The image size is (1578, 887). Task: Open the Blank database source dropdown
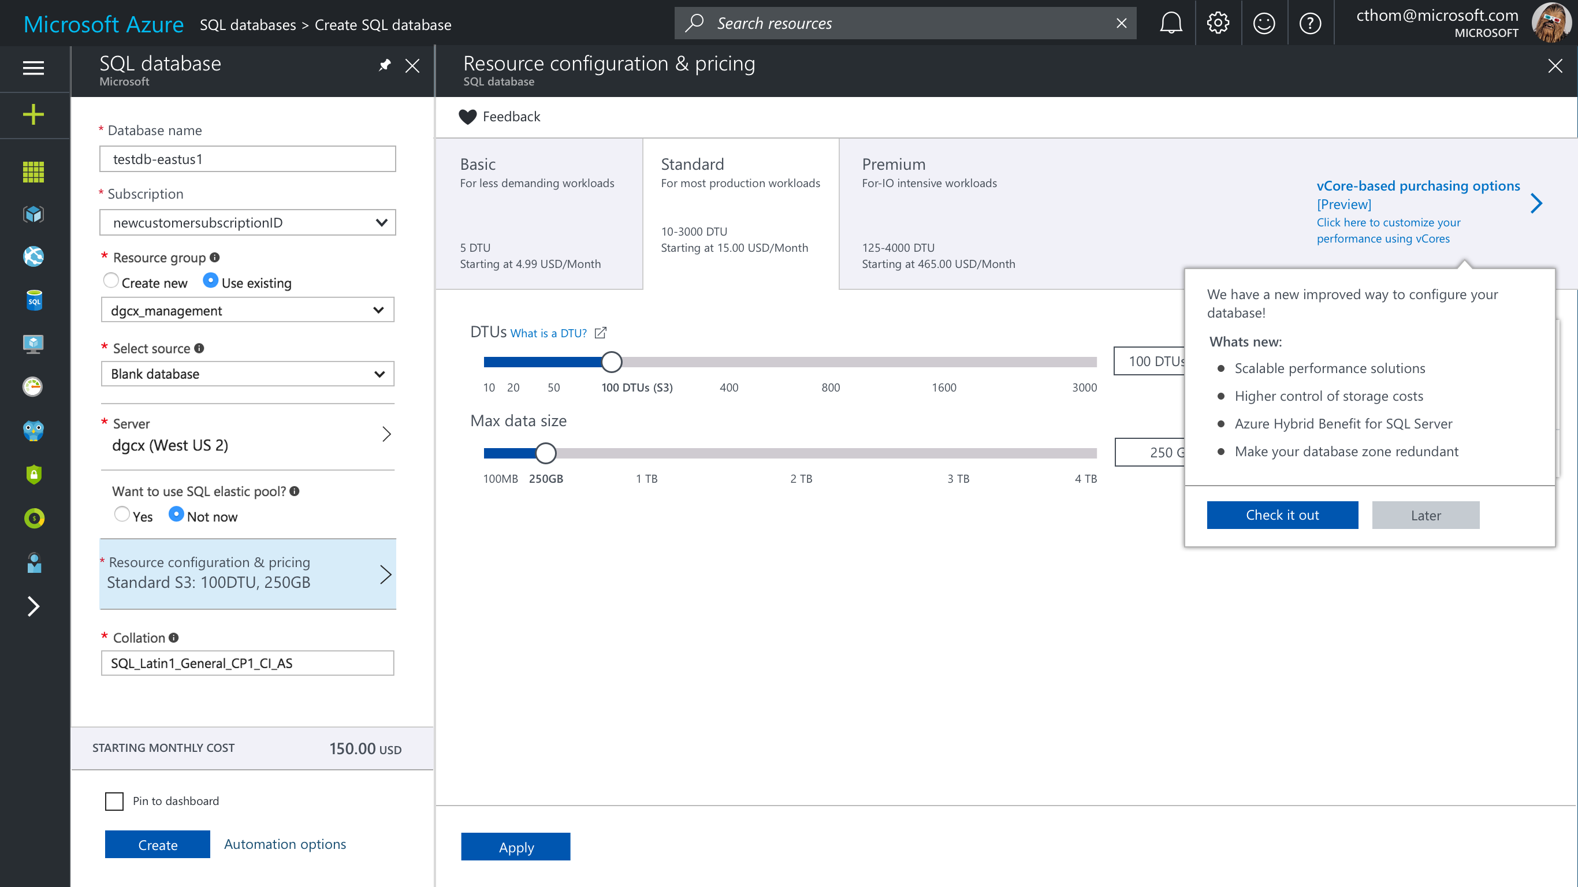pos(247,374)
